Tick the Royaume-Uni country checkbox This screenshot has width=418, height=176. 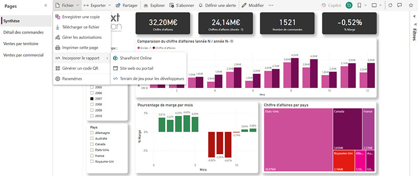click(92, 161)
